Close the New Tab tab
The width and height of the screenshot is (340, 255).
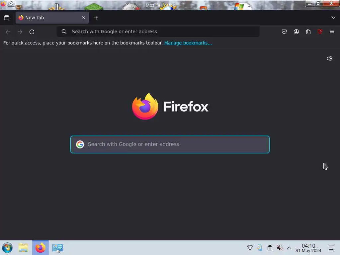pos(84,18)
